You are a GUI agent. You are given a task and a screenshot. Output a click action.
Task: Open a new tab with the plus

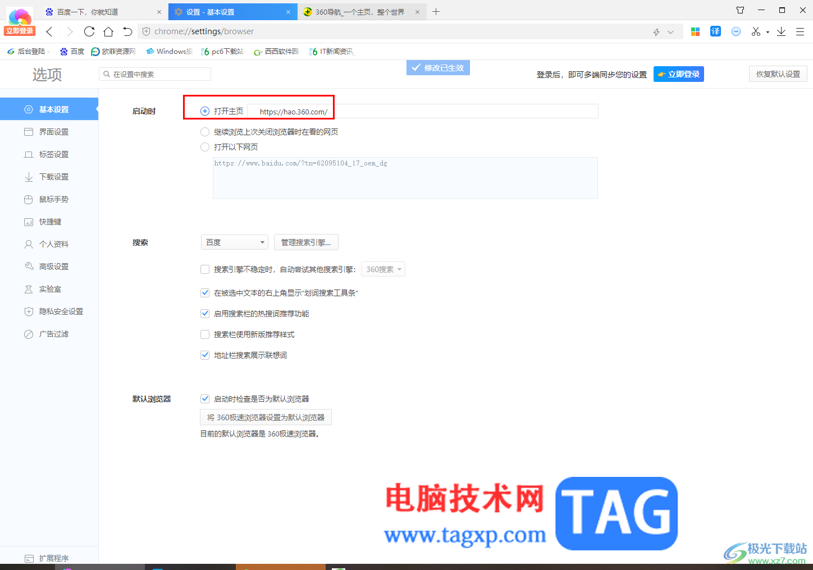click(436, 11)
